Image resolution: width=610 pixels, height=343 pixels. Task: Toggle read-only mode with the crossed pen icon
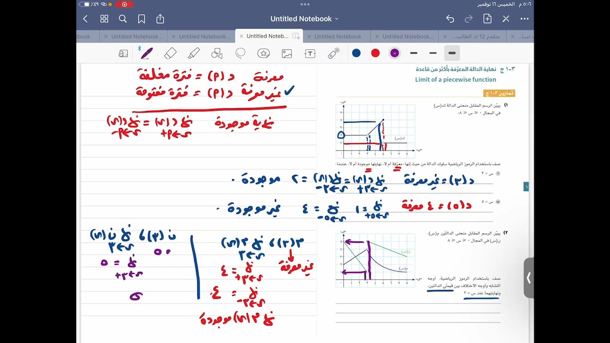pos(506,19)
